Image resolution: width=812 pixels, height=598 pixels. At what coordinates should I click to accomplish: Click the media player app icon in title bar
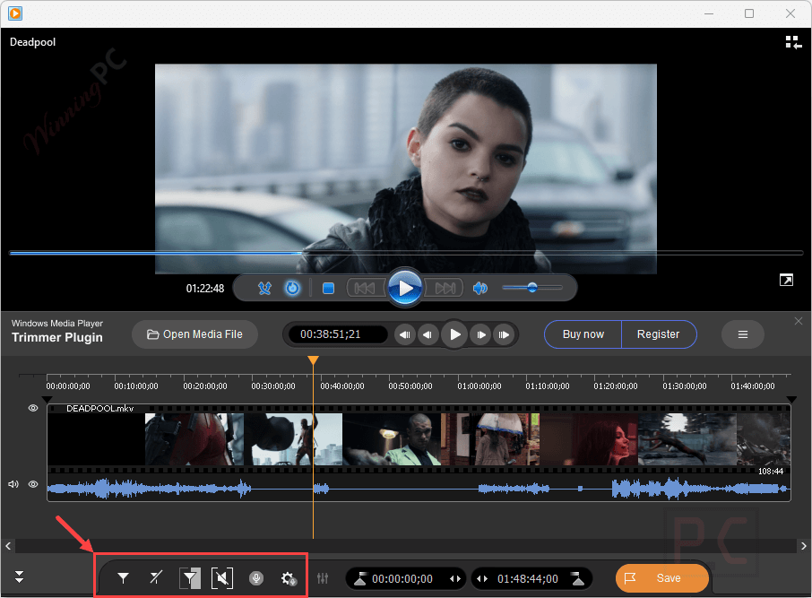pyautogui.click(x=15, y=13)
